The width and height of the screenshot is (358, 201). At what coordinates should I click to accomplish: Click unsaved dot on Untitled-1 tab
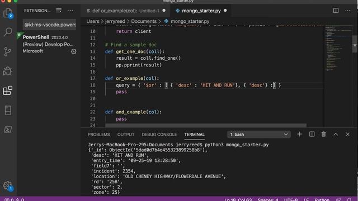point(164,11)
